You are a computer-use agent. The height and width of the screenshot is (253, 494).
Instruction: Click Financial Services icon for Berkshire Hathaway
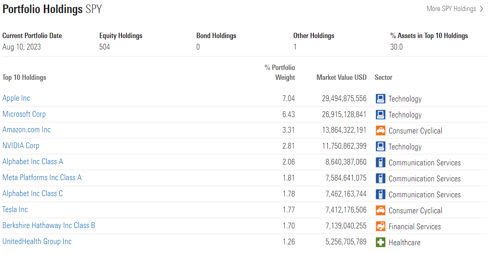[381, 226]
